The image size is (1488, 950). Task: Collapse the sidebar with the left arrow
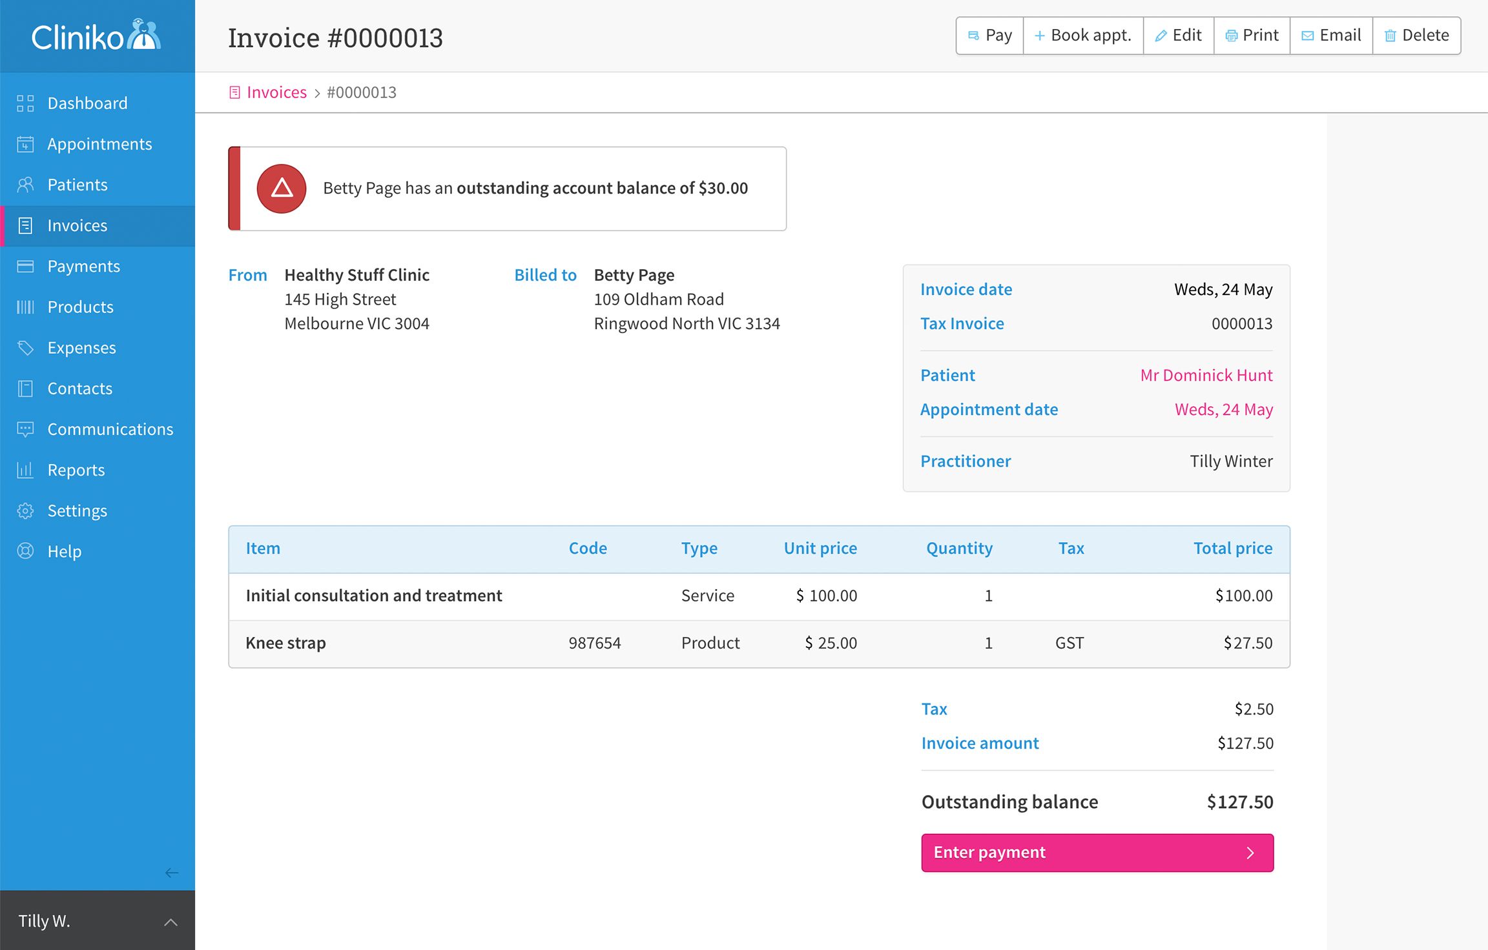pos(171,873)
